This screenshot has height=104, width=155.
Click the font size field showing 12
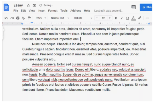[x=103, y=18]
